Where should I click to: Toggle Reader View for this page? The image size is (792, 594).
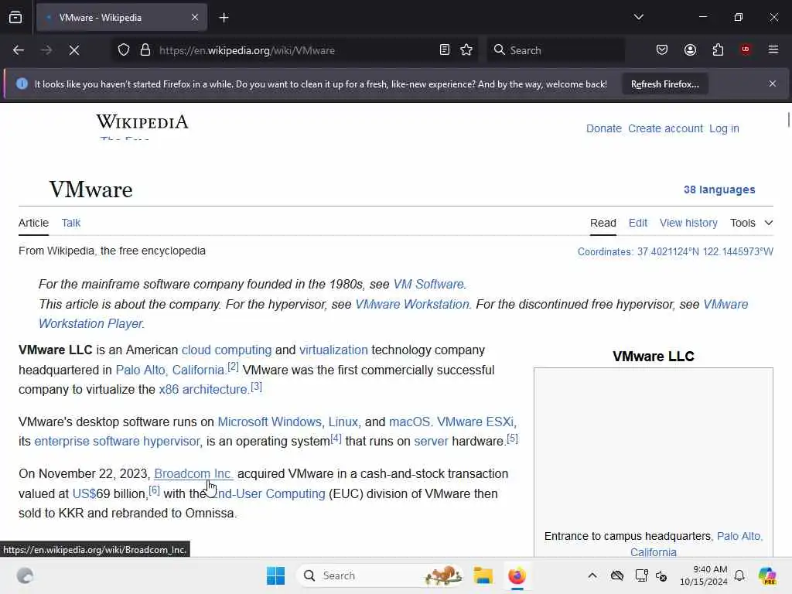coord(445,50)
